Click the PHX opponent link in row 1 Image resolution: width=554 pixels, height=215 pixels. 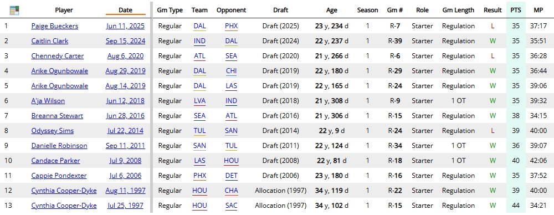click(231, 26)
